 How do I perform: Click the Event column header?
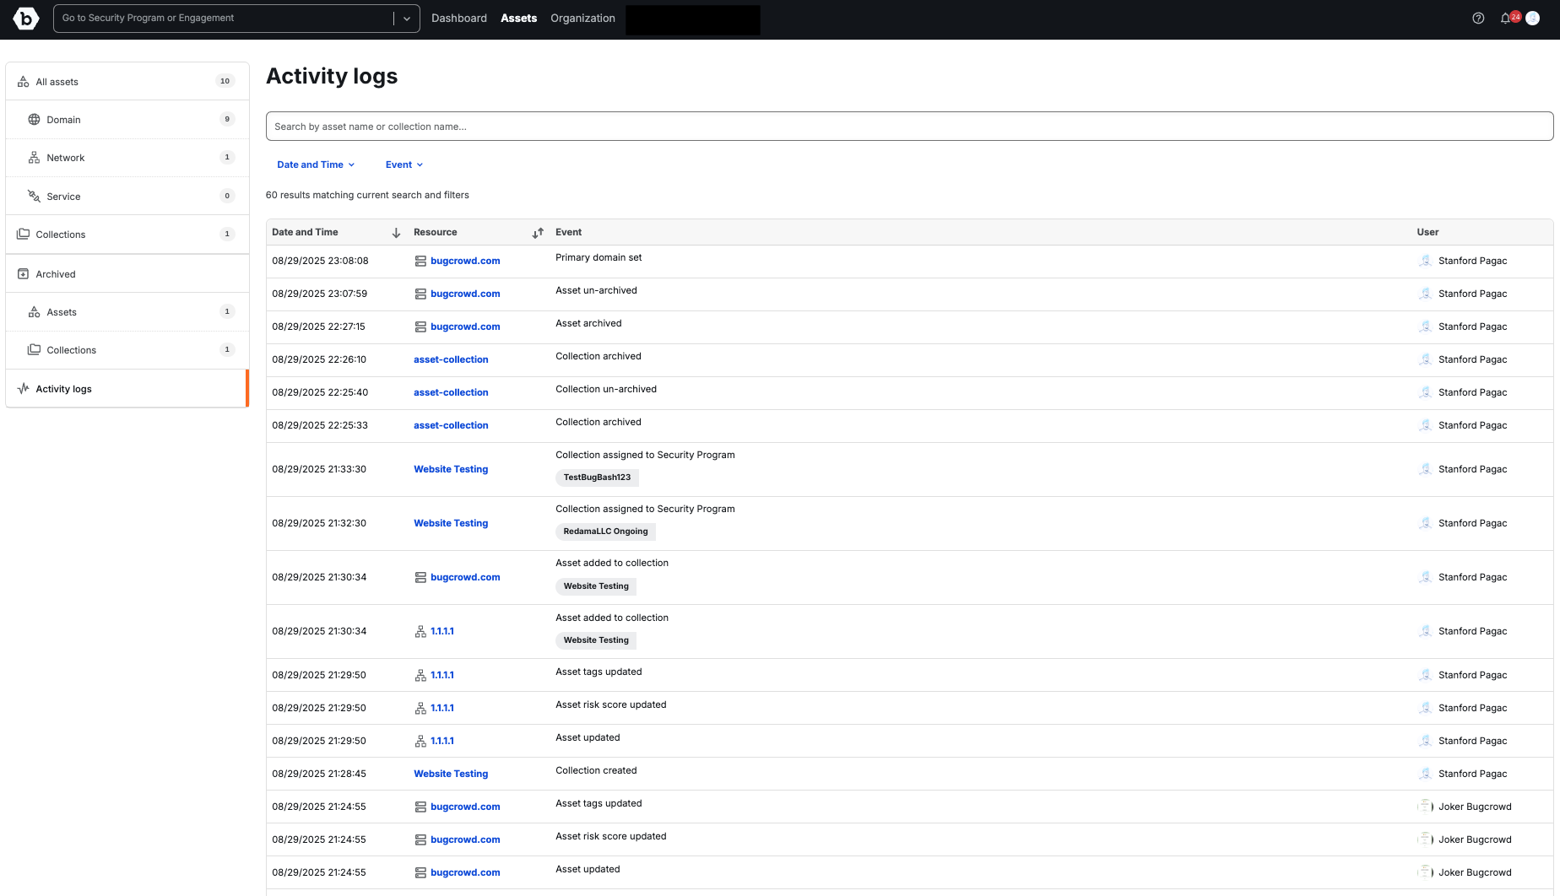(568, 233)
